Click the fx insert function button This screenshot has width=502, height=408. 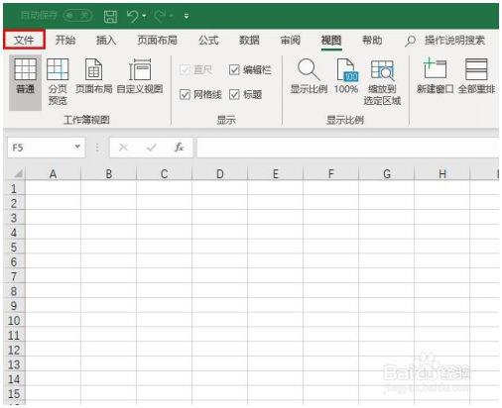tap(179, 148)
